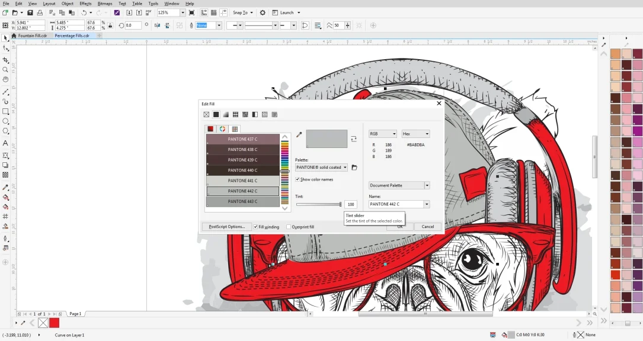Disable Fill winding
Image resolution: width=643 pixels, height=341 pixels.
pyautogui.click(x=255, y=227)
